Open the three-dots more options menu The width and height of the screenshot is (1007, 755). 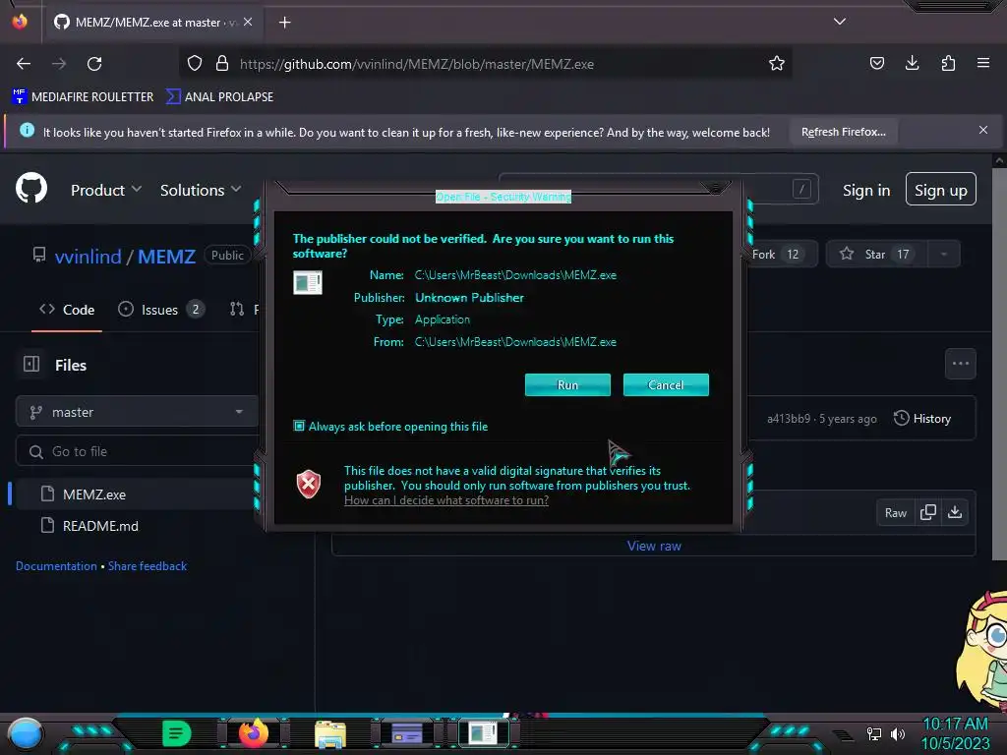click(960, 364)
